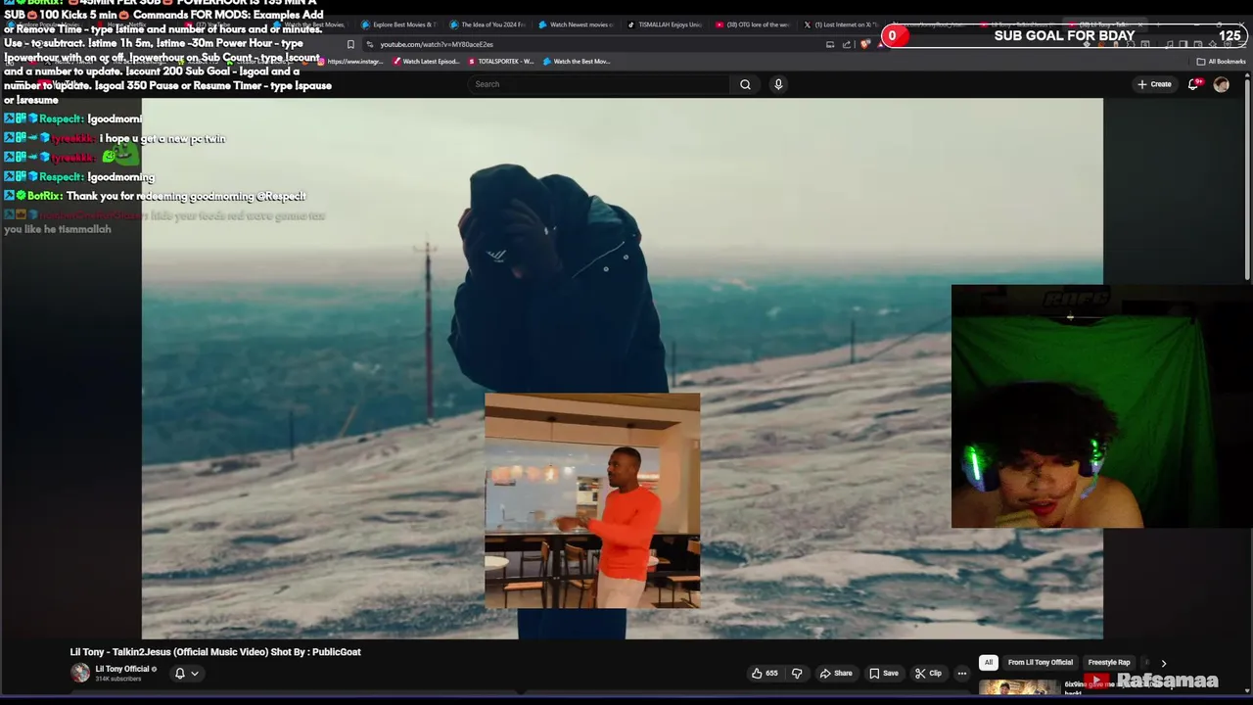
Task: Focus the YouTube search box
Action: coord(599,84)
